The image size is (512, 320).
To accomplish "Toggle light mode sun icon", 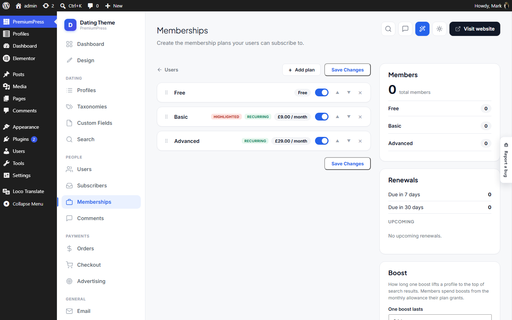I will click(x=439, y=29).
